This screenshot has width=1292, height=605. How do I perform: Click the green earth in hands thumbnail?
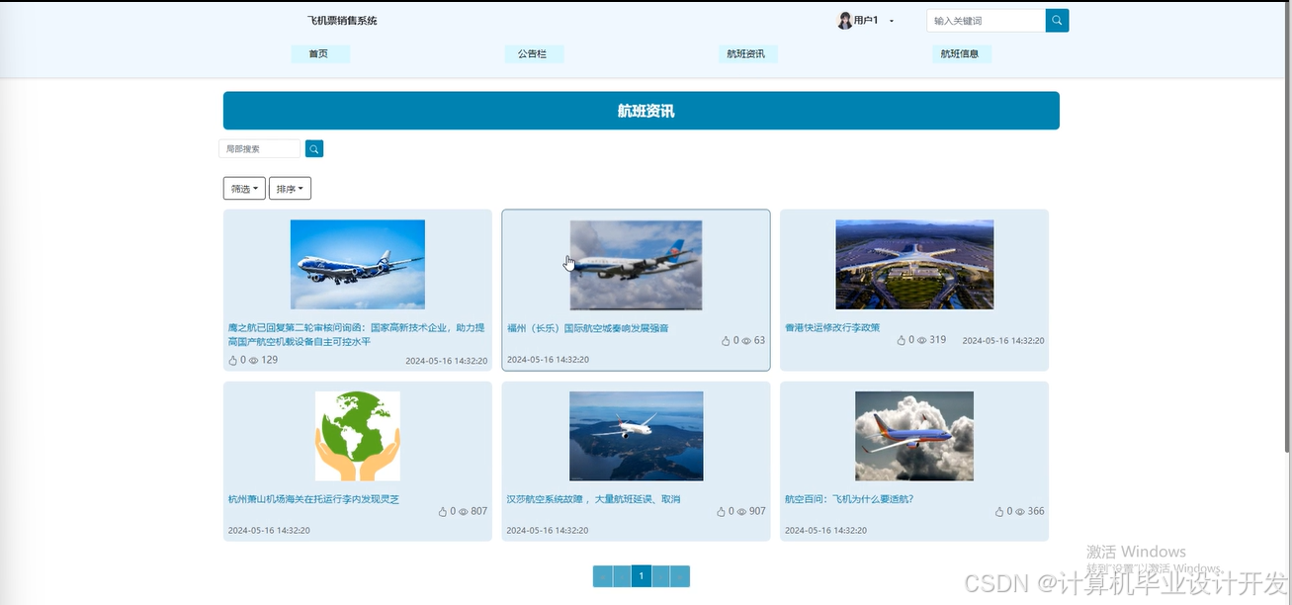click(358, 436)
